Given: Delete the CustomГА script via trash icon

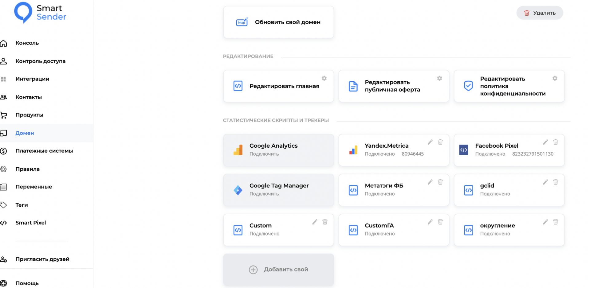Looking at the screenshot, I should coord(440,222).
